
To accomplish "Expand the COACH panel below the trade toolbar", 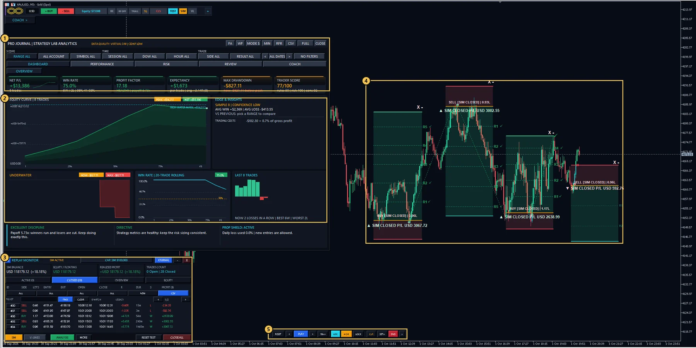I will [x=20, y=20].
